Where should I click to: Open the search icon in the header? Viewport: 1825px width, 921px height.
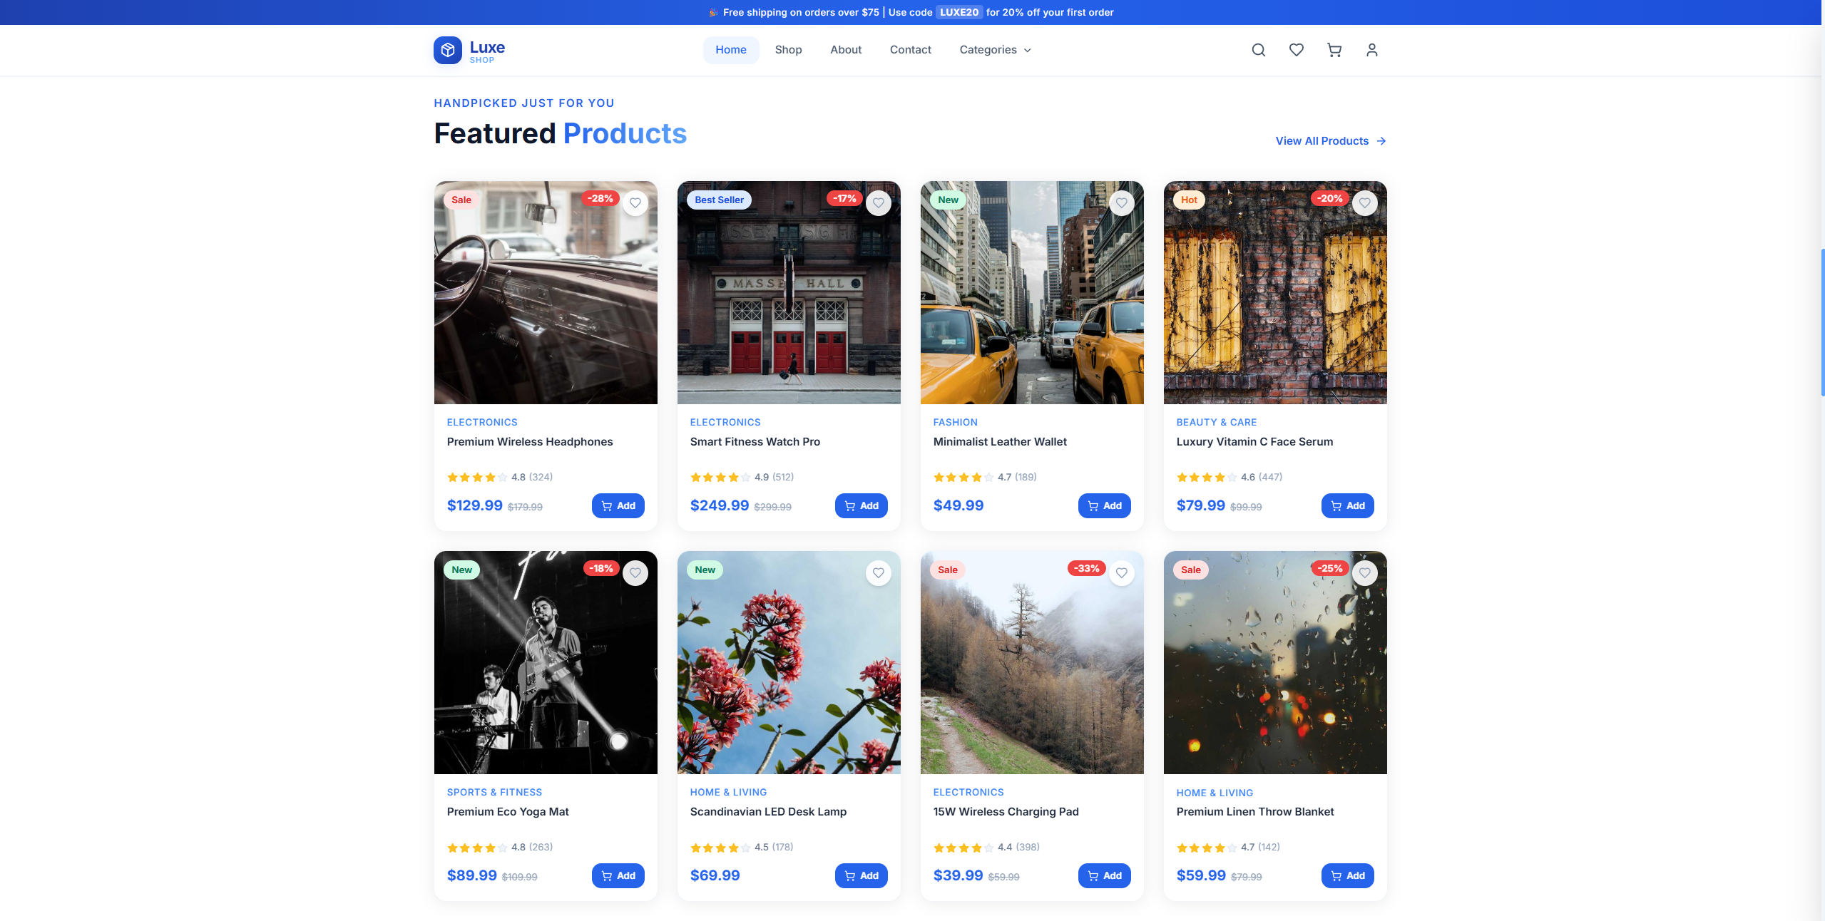point(1258,50)
